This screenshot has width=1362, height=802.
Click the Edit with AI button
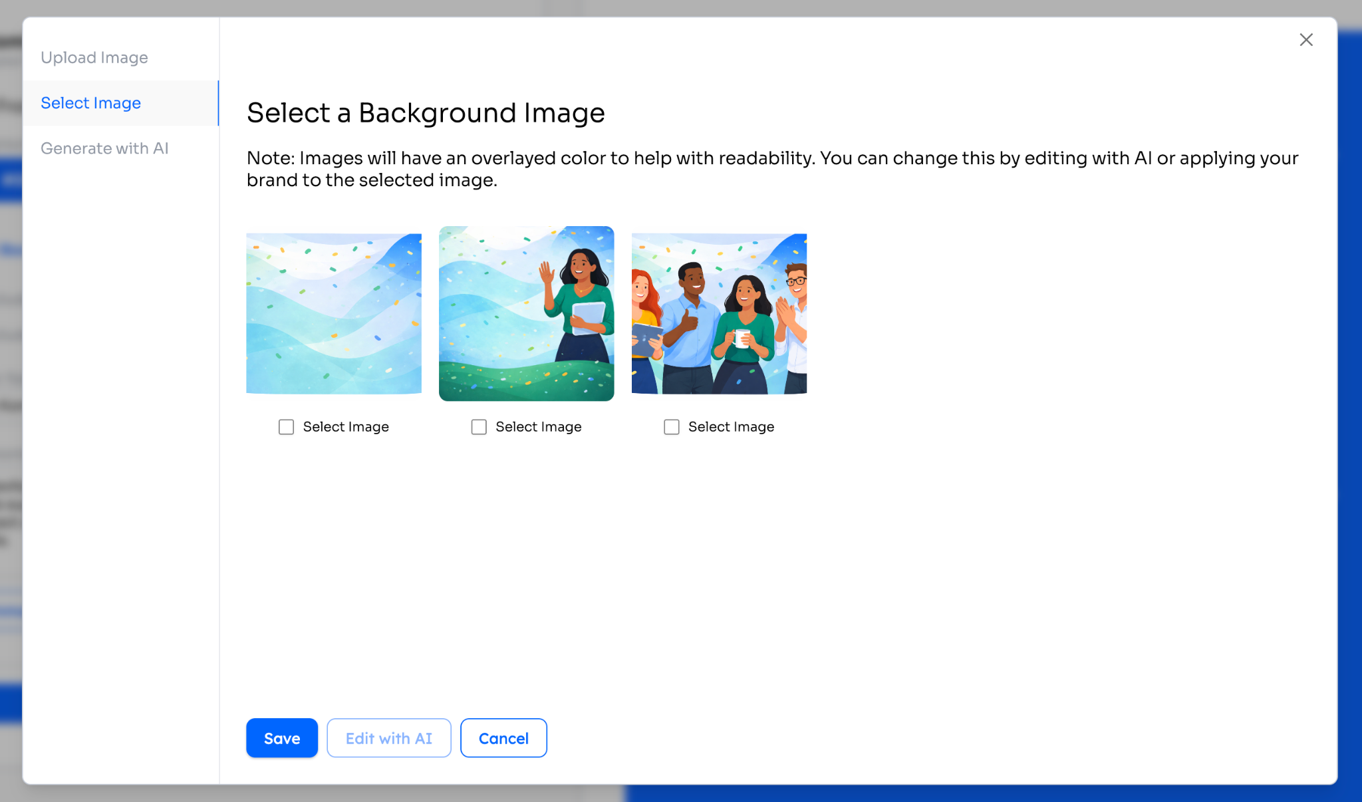pyautogui.click(x=389, y=738)
